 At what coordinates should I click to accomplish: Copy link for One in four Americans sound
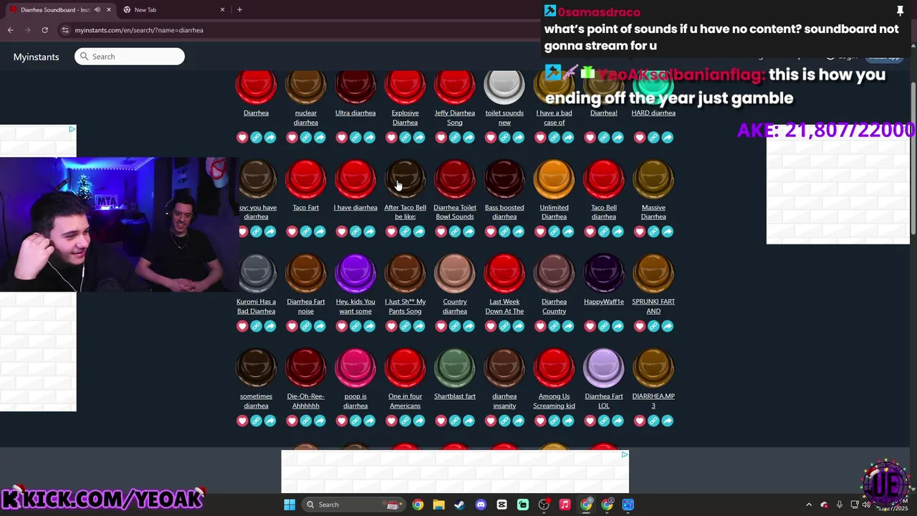coord(405,421)
